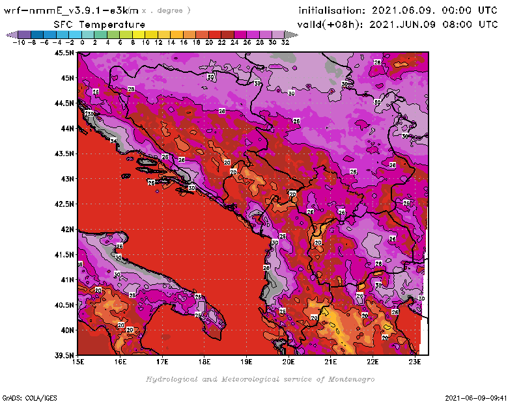The width and height of the screenshot is (521, 402).
Task: Click the '45N' latitude label
Action: [x=68, y=77]
